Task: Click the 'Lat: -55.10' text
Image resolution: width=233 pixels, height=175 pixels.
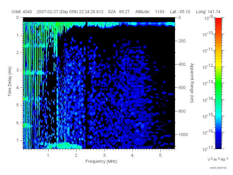Action: click(180, 12)
